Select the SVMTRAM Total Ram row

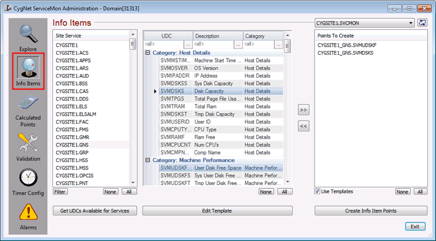pyautogui.click(x=221, y=106)
